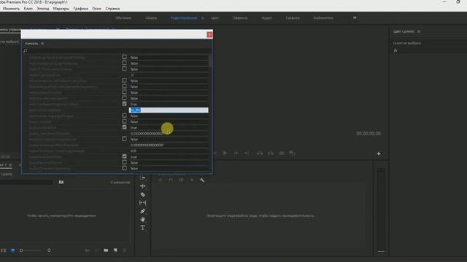Click the 00;00;00;00 Program monitor timecode

[368, 133]
